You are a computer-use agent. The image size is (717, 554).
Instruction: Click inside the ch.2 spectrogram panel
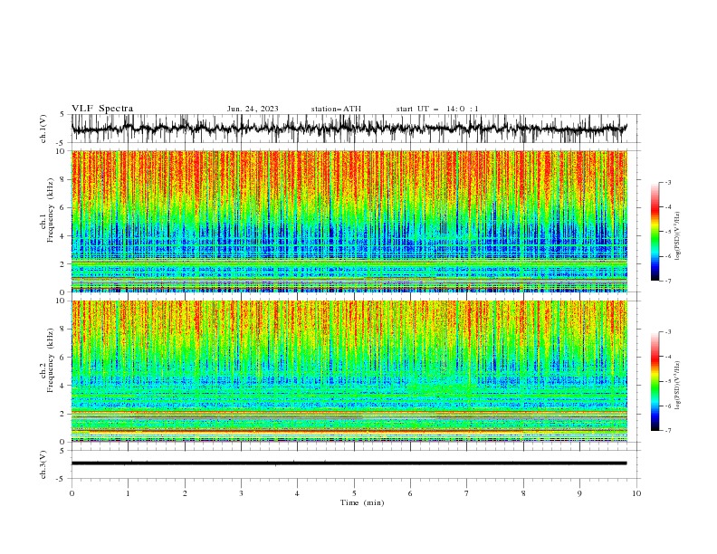pos(349,371)
